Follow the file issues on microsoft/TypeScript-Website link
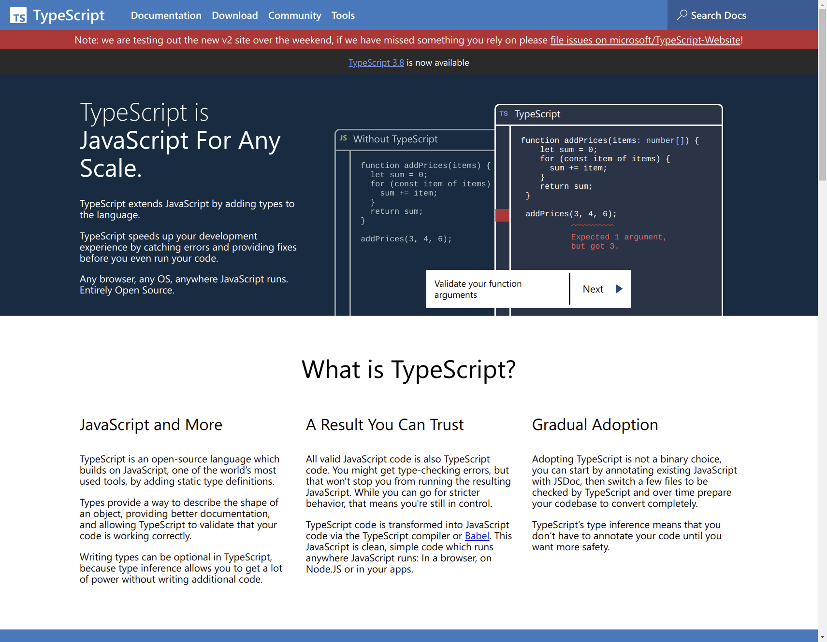This screenshot has width=827, height=642. [645, 40]
